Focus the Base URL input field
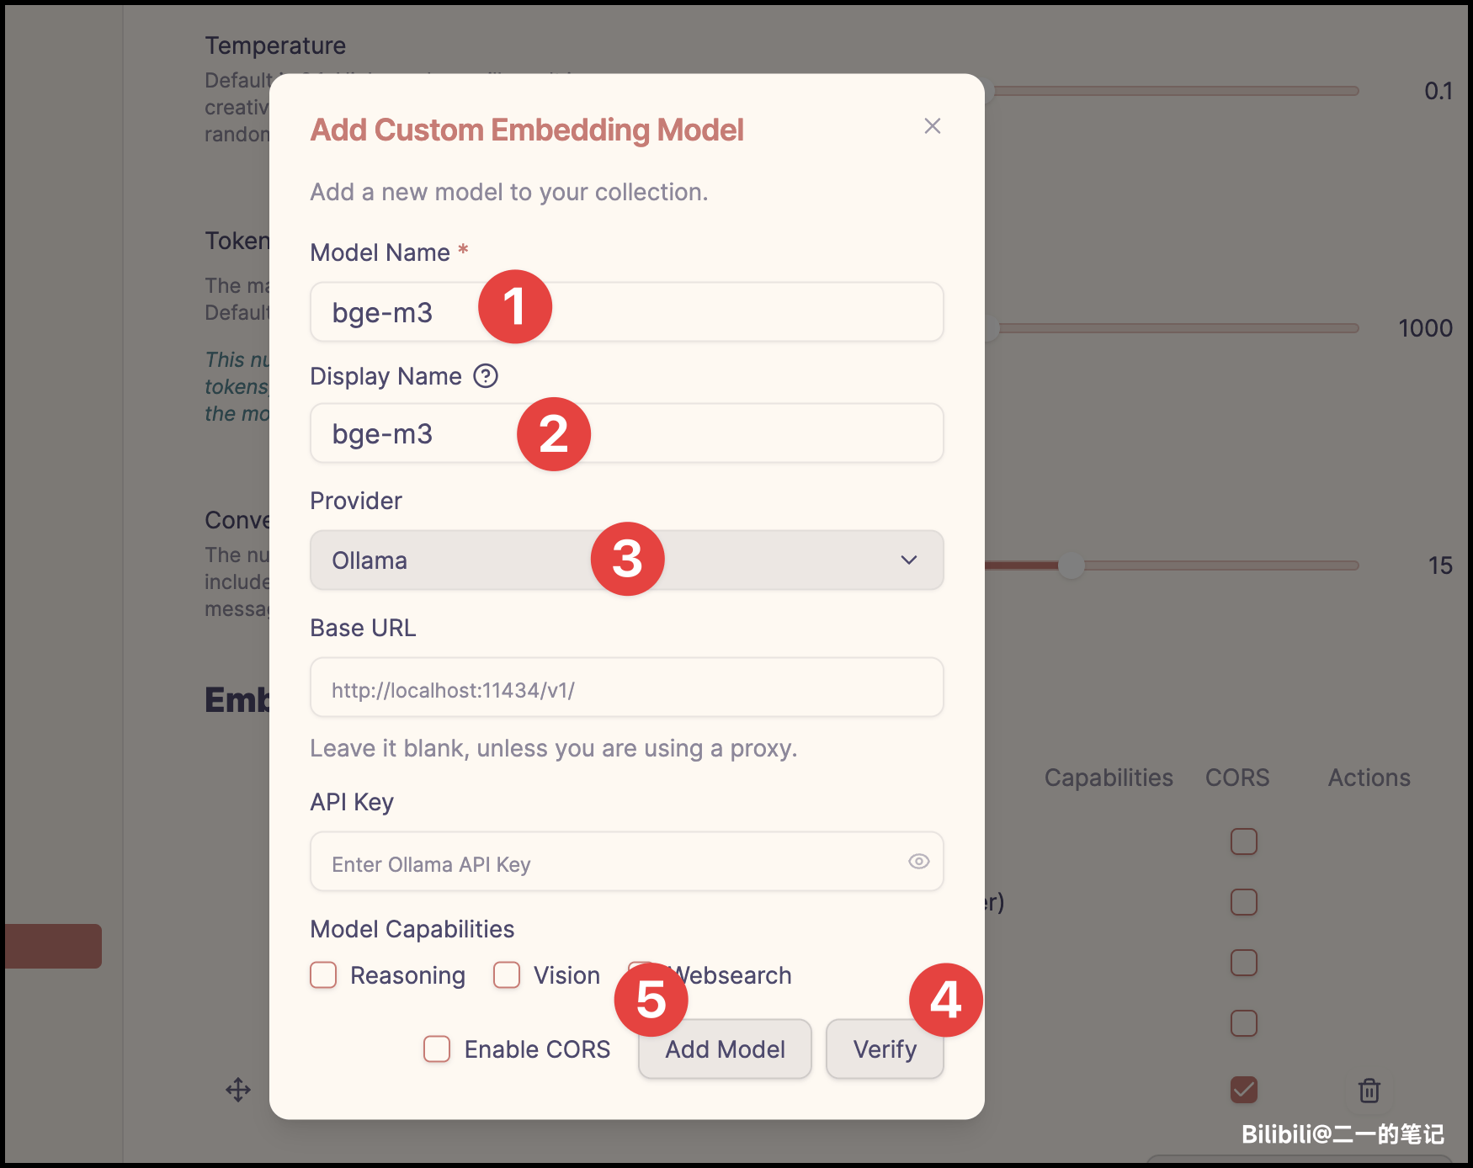 coord(626,688)
